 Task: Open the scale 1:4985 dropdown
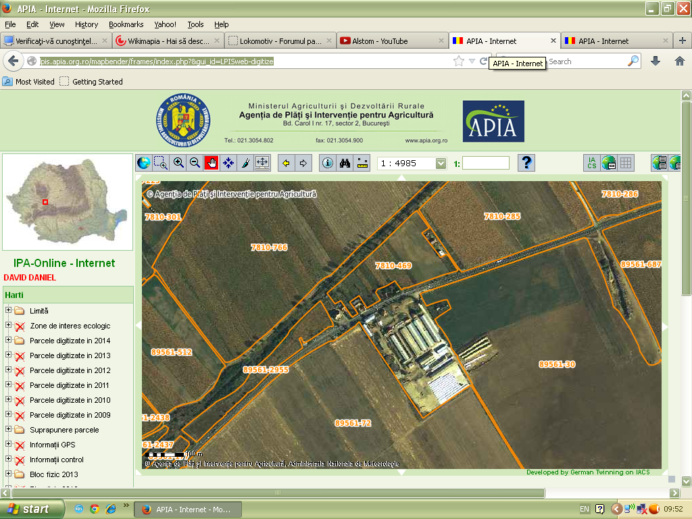tap(441, 164)
